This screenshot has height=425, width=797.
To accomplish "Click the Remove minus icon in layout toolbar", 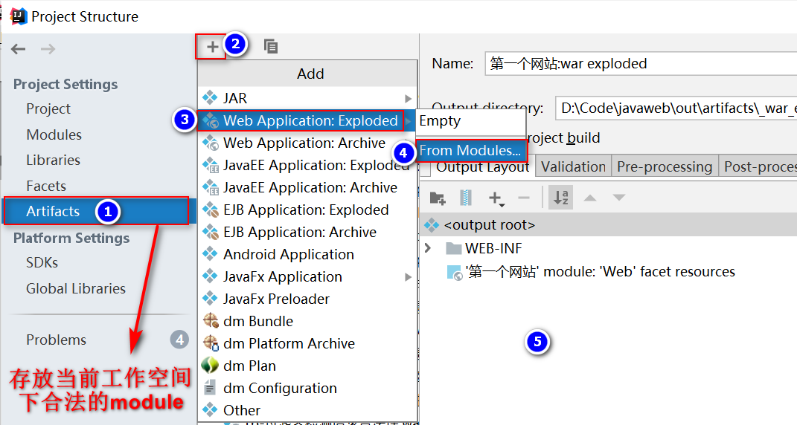I will (x=524, y=198).
